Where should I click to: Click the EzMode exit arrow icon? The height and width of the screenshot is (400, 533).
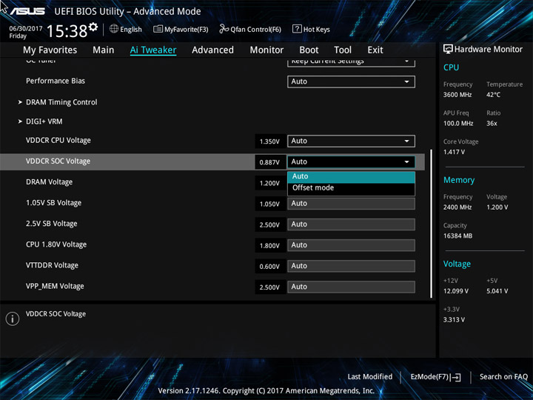pyautogui.click(x=457, y=377)
